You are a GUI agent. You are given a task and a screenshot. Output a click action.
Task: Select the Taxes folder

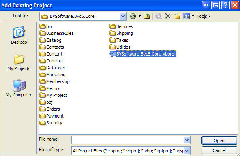pyautogui.click(x=119, y=40)
